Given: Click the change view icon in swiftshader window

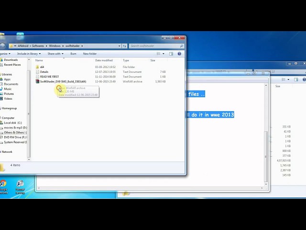Looking at the screenshot, I should click(x=158, y=54).
